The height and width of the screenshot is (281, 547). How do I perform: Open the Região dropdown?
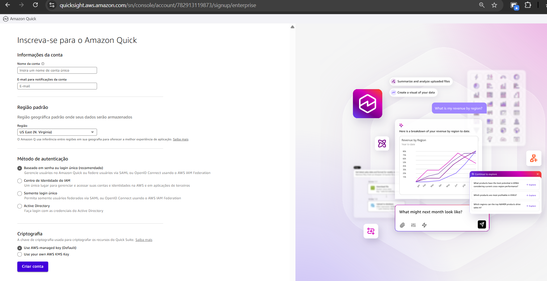(x=57, y=132)
